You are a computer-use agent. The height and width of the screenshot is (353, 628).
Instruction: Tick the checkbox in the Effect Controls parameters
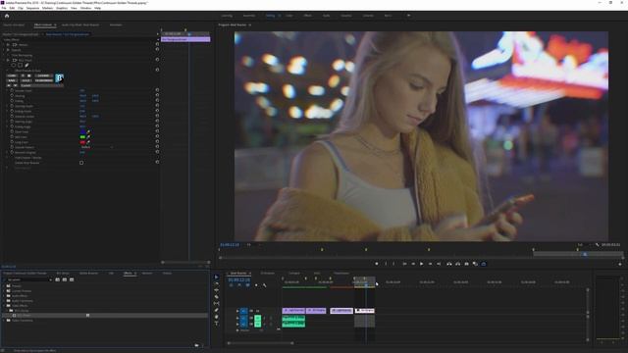[81, 163]
